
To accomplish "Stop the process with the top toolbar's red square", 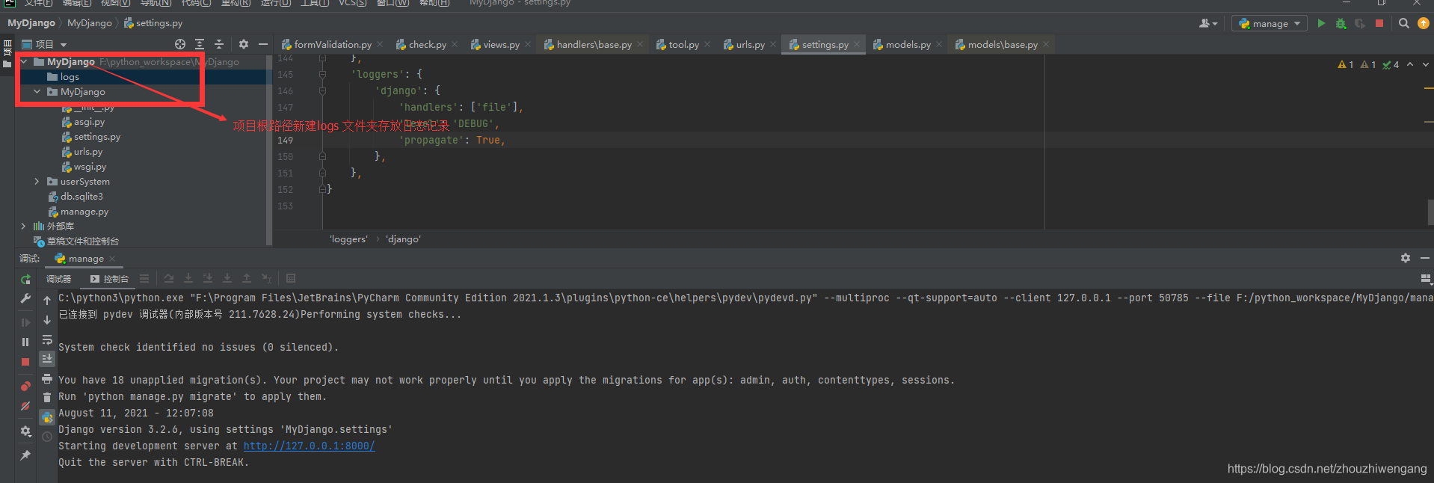I will tap(1379, 23).
